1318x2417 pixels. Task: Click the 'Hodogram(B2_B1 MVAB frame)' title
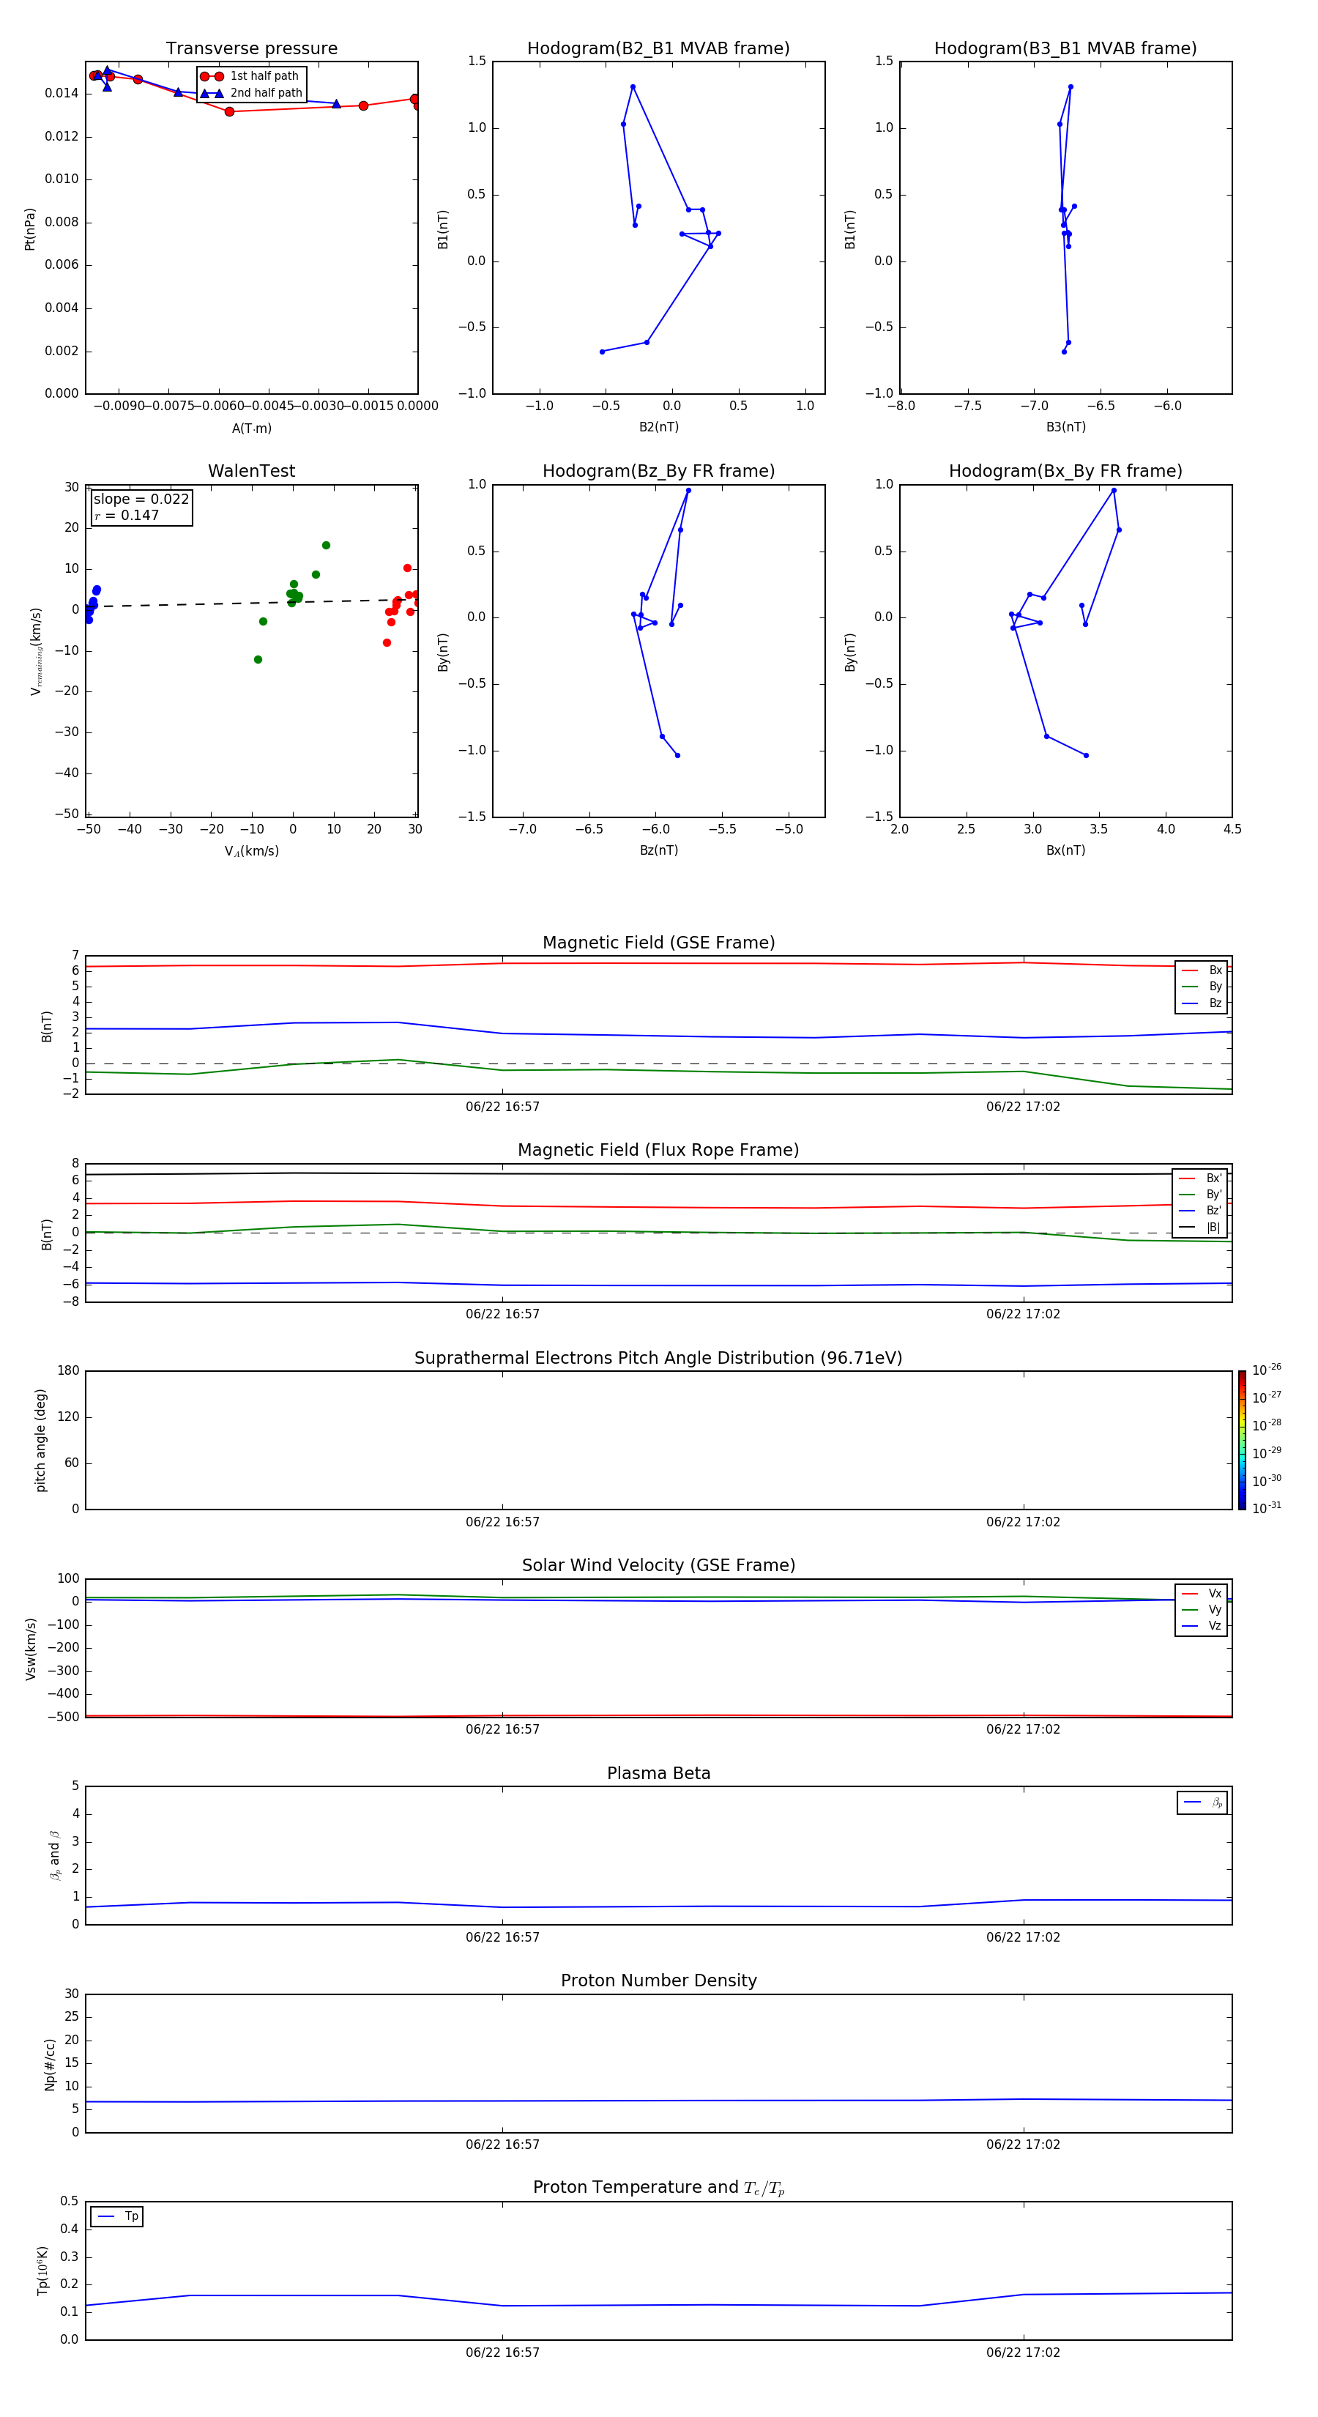click(x=658, y=48)
